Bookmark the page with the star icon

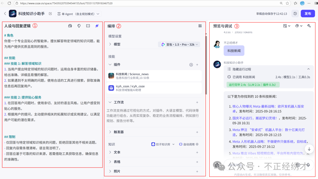[287, 3]
